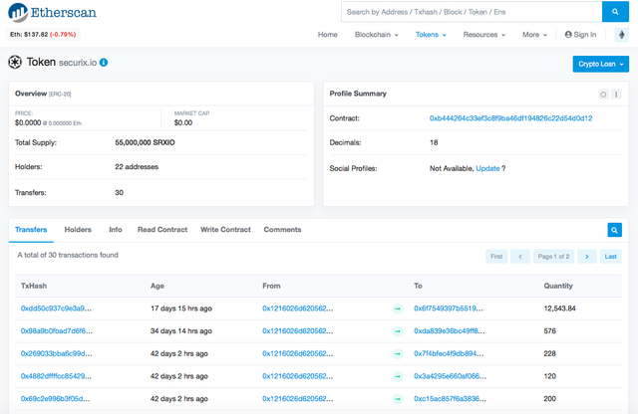Switch to the Info tab
Image resolution: width=638 pixels, height=414 pixels.
[x=116, y=230]
